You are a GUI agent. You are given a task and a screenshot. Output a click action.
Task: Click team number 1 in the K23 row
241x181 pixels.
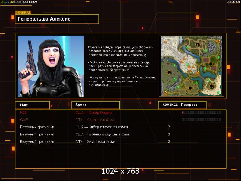click(169, 113)
